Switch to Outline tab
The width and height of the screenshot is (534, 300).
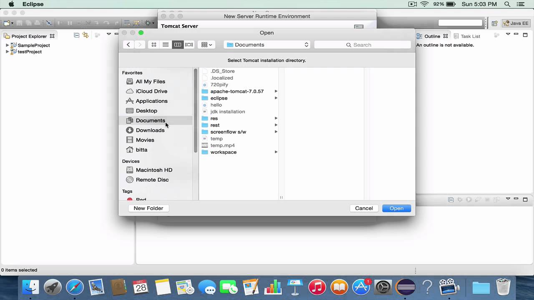432,36
